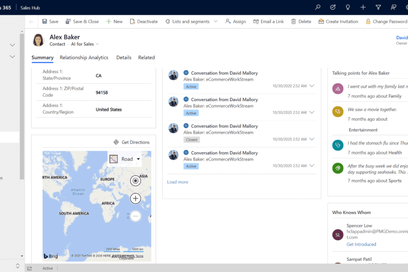Switch to the Relationship Analytics tab
This screenshot has width=408, height=272.
[84, 57]
